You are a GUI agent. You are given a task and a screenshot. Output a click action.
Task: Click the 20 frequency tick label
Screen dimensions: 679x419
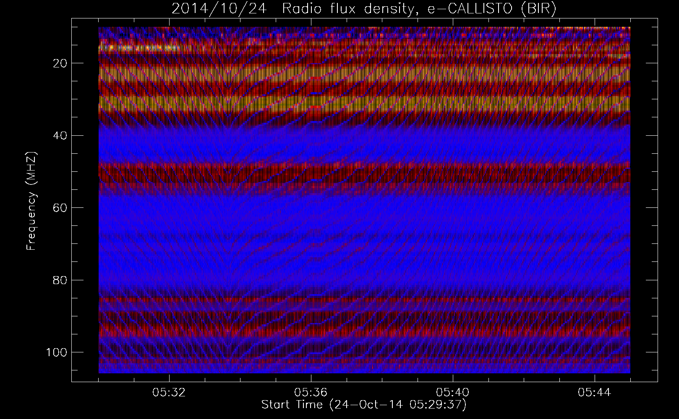click(x=60, y=63)
